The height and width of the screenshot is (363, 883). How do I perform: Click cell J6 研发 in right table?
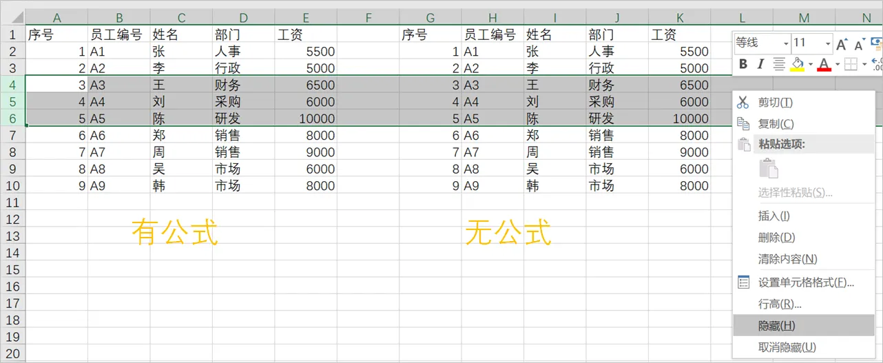tap(617, 118)
